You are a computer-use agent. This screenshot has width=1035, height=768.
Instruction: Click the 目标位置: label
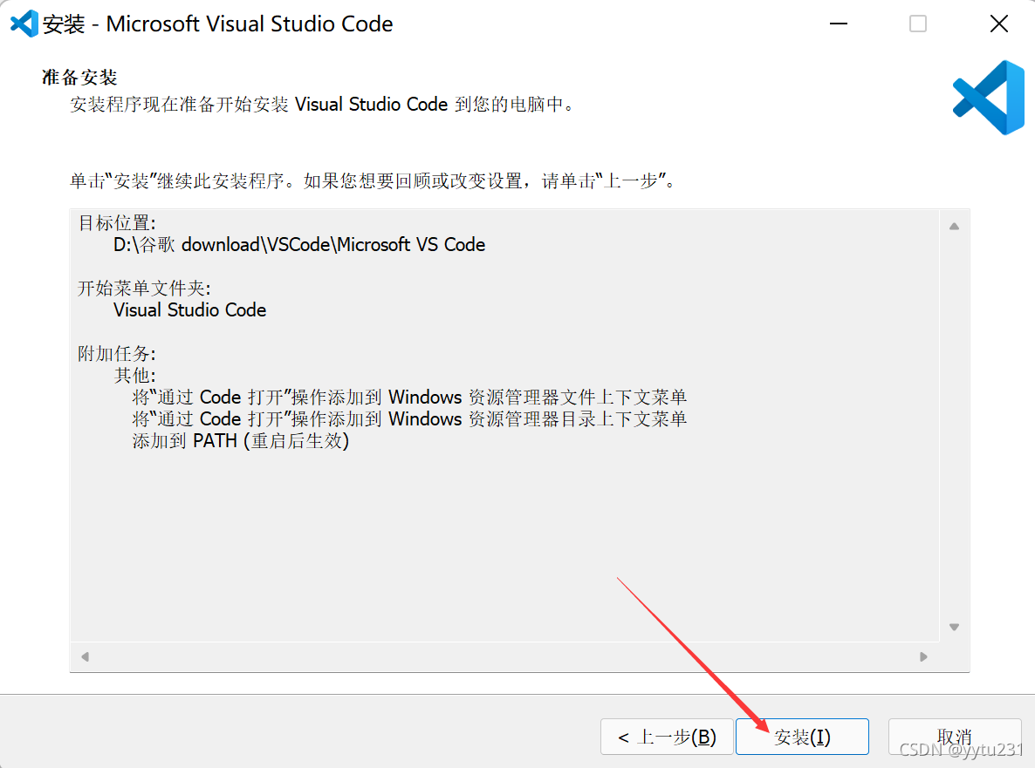tap(117, 223)
